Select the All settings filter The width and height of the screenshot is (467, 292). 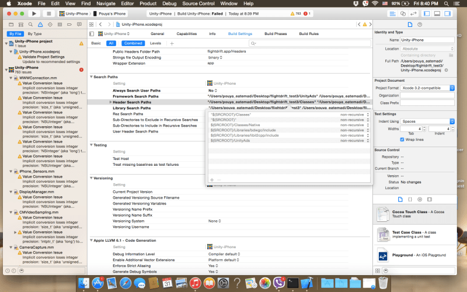click(x=111, y=43)
